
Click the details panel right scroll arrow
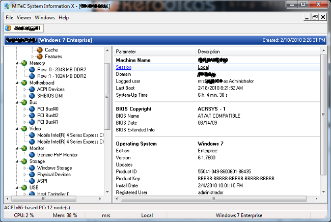pos(316,199)
